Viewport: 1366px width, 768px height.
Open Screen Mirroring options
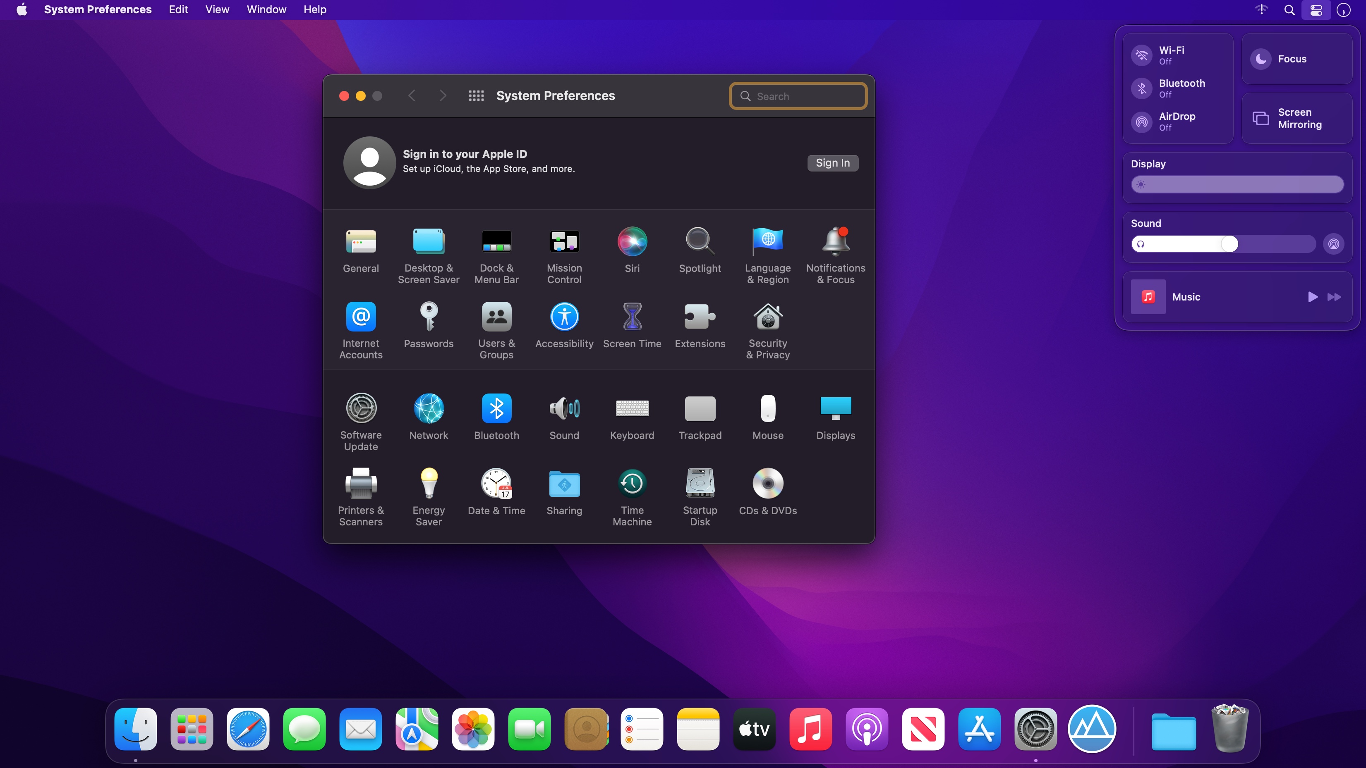[x=1297, y=118]
